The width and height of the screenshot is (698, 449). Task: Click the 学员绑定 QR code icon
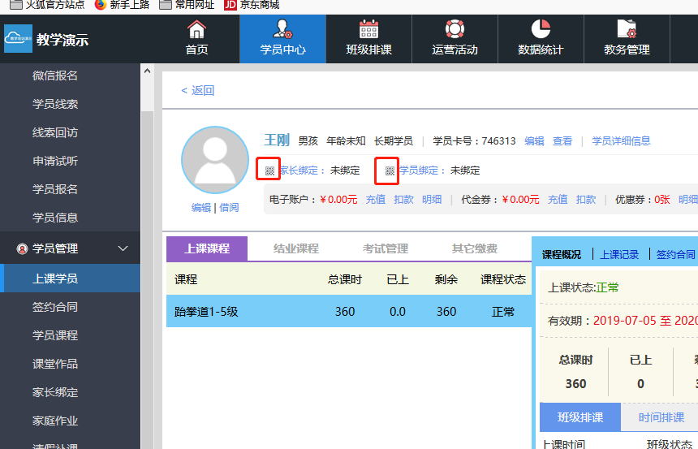(390, 171)
